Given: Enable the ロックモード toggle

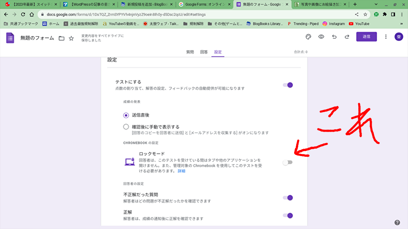Looking at the screenshot, I should coord(288,163).
